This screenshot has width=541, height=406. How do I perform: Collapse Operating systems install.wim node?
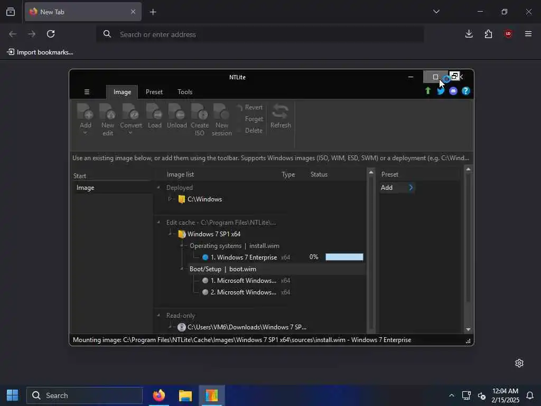coord(182,245)
